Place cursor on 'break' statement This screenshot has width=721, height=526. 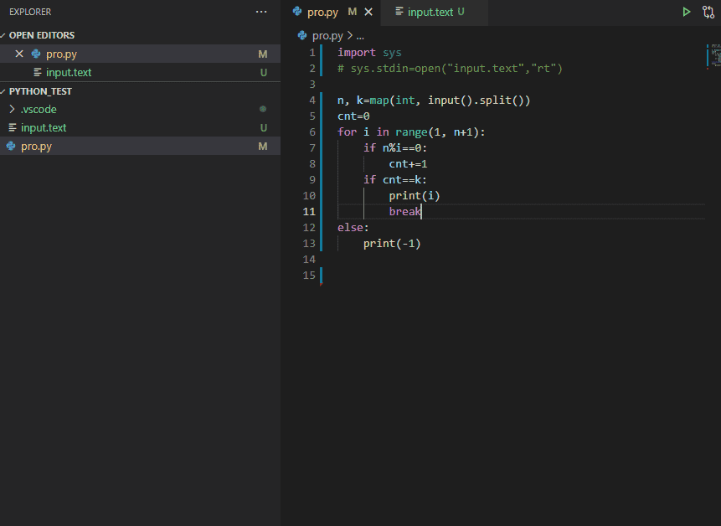[405, 212]
